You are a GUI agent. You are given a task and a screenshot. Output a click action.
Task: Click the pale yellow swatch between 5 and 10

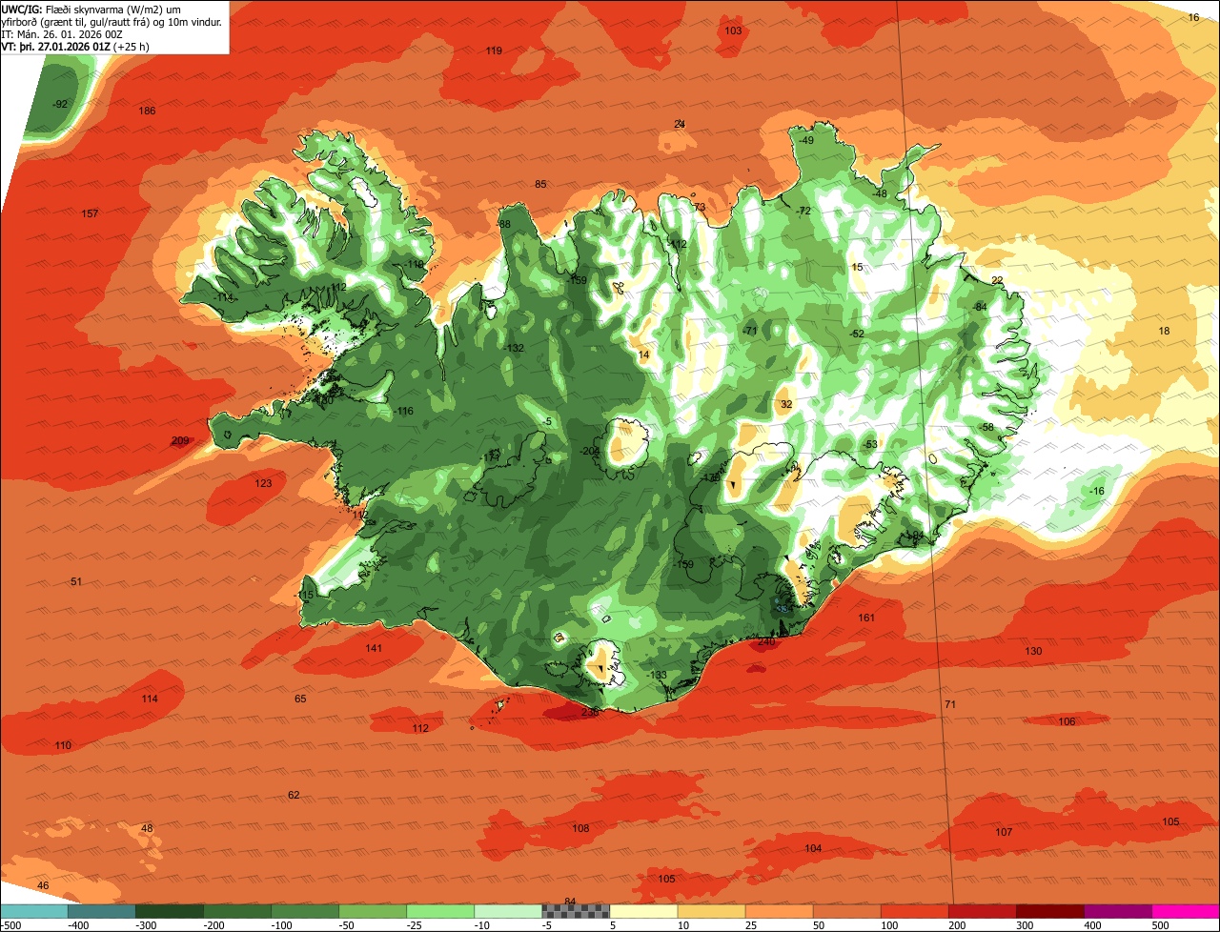(x=643, y=911)
